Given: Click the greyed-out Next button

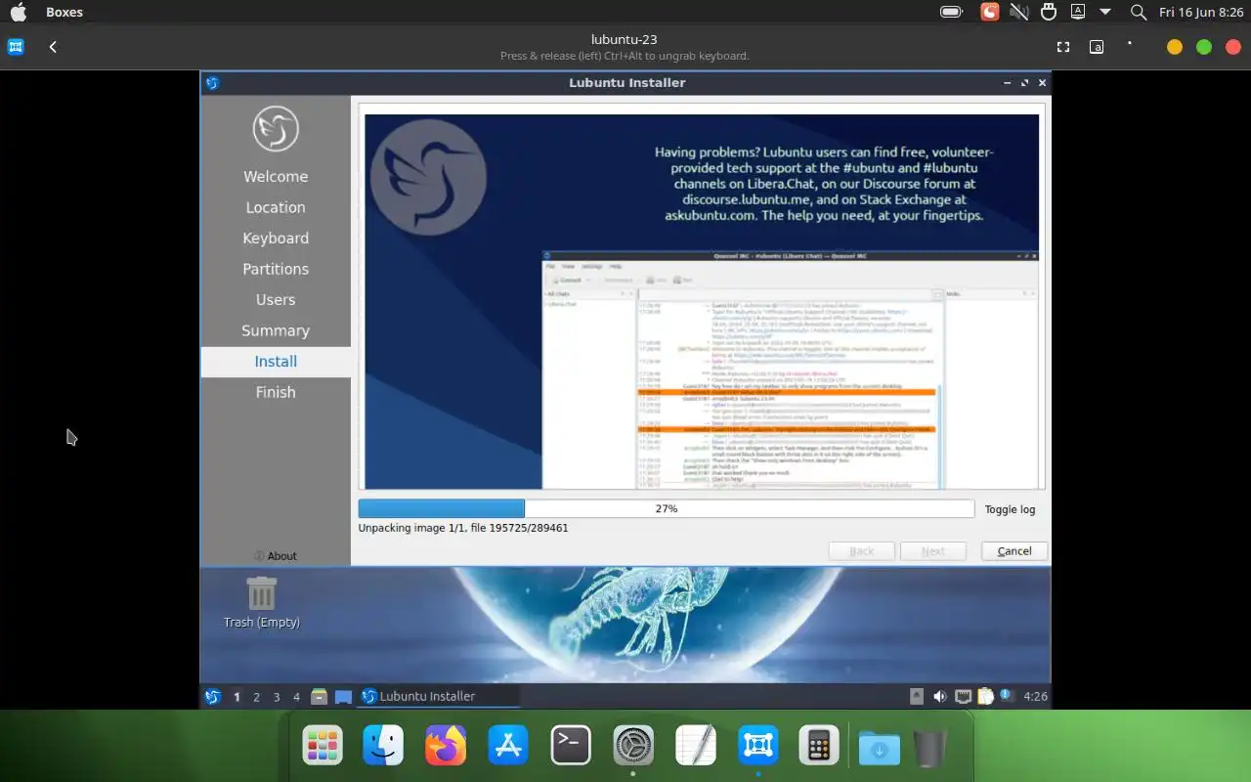Looking at the screenshot, I should pyautogui.click(x=933, y=551).
